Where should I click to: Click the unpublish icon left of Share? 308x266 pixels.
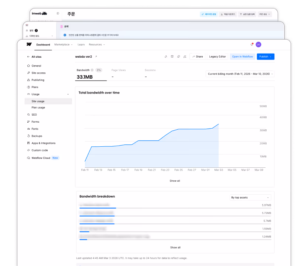coord(185,57)
